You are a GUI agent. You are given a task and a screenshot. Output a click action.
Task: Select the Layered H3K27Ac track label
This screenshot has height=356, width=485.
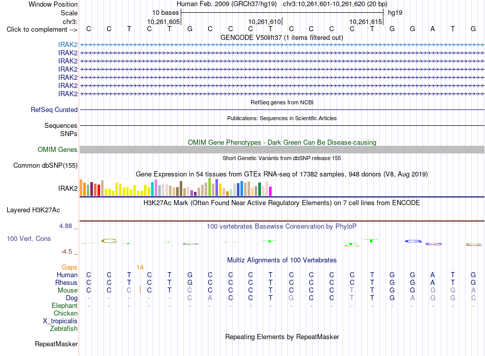[x=33, y=210]
